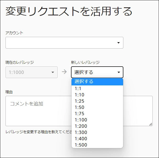Pick 1:50 in the leverage list
The height and width of the screenshot is (158, 159).
tap(97, 107)
